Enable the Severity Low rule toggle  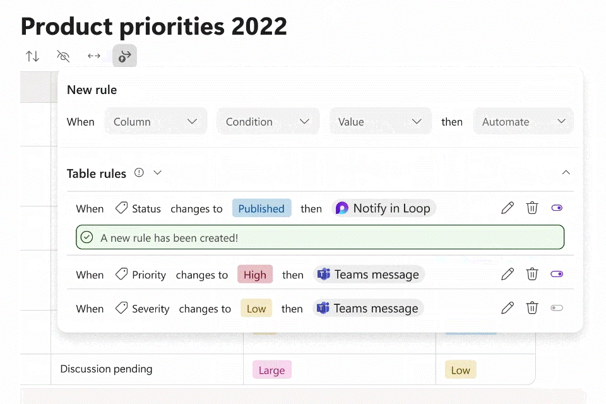point(557,308)
